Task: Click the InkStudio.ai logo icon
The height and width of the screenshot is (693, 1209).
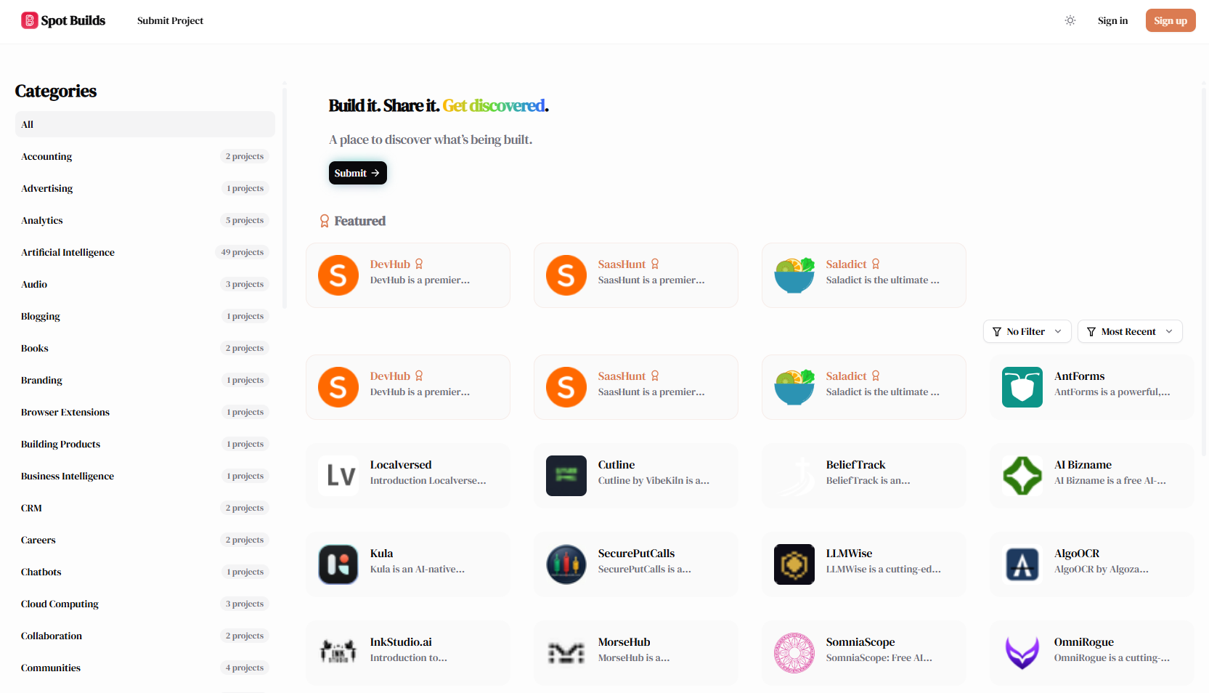Action: pyautogui.click(x=338, y=653)
